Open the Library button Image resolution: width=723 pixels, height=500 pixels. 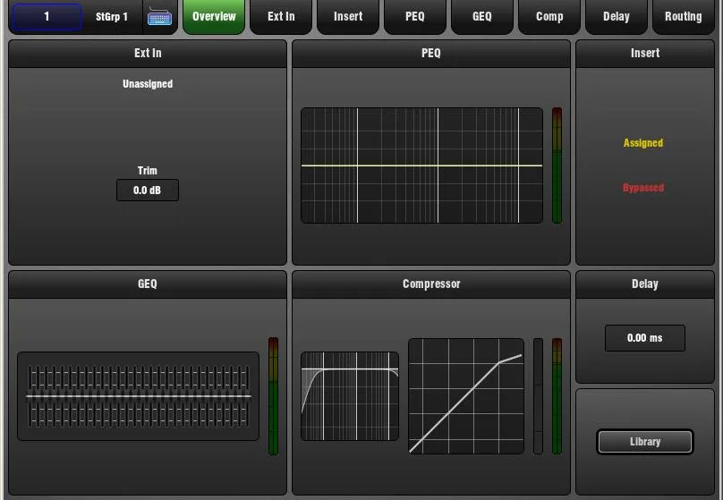[644, 442]
